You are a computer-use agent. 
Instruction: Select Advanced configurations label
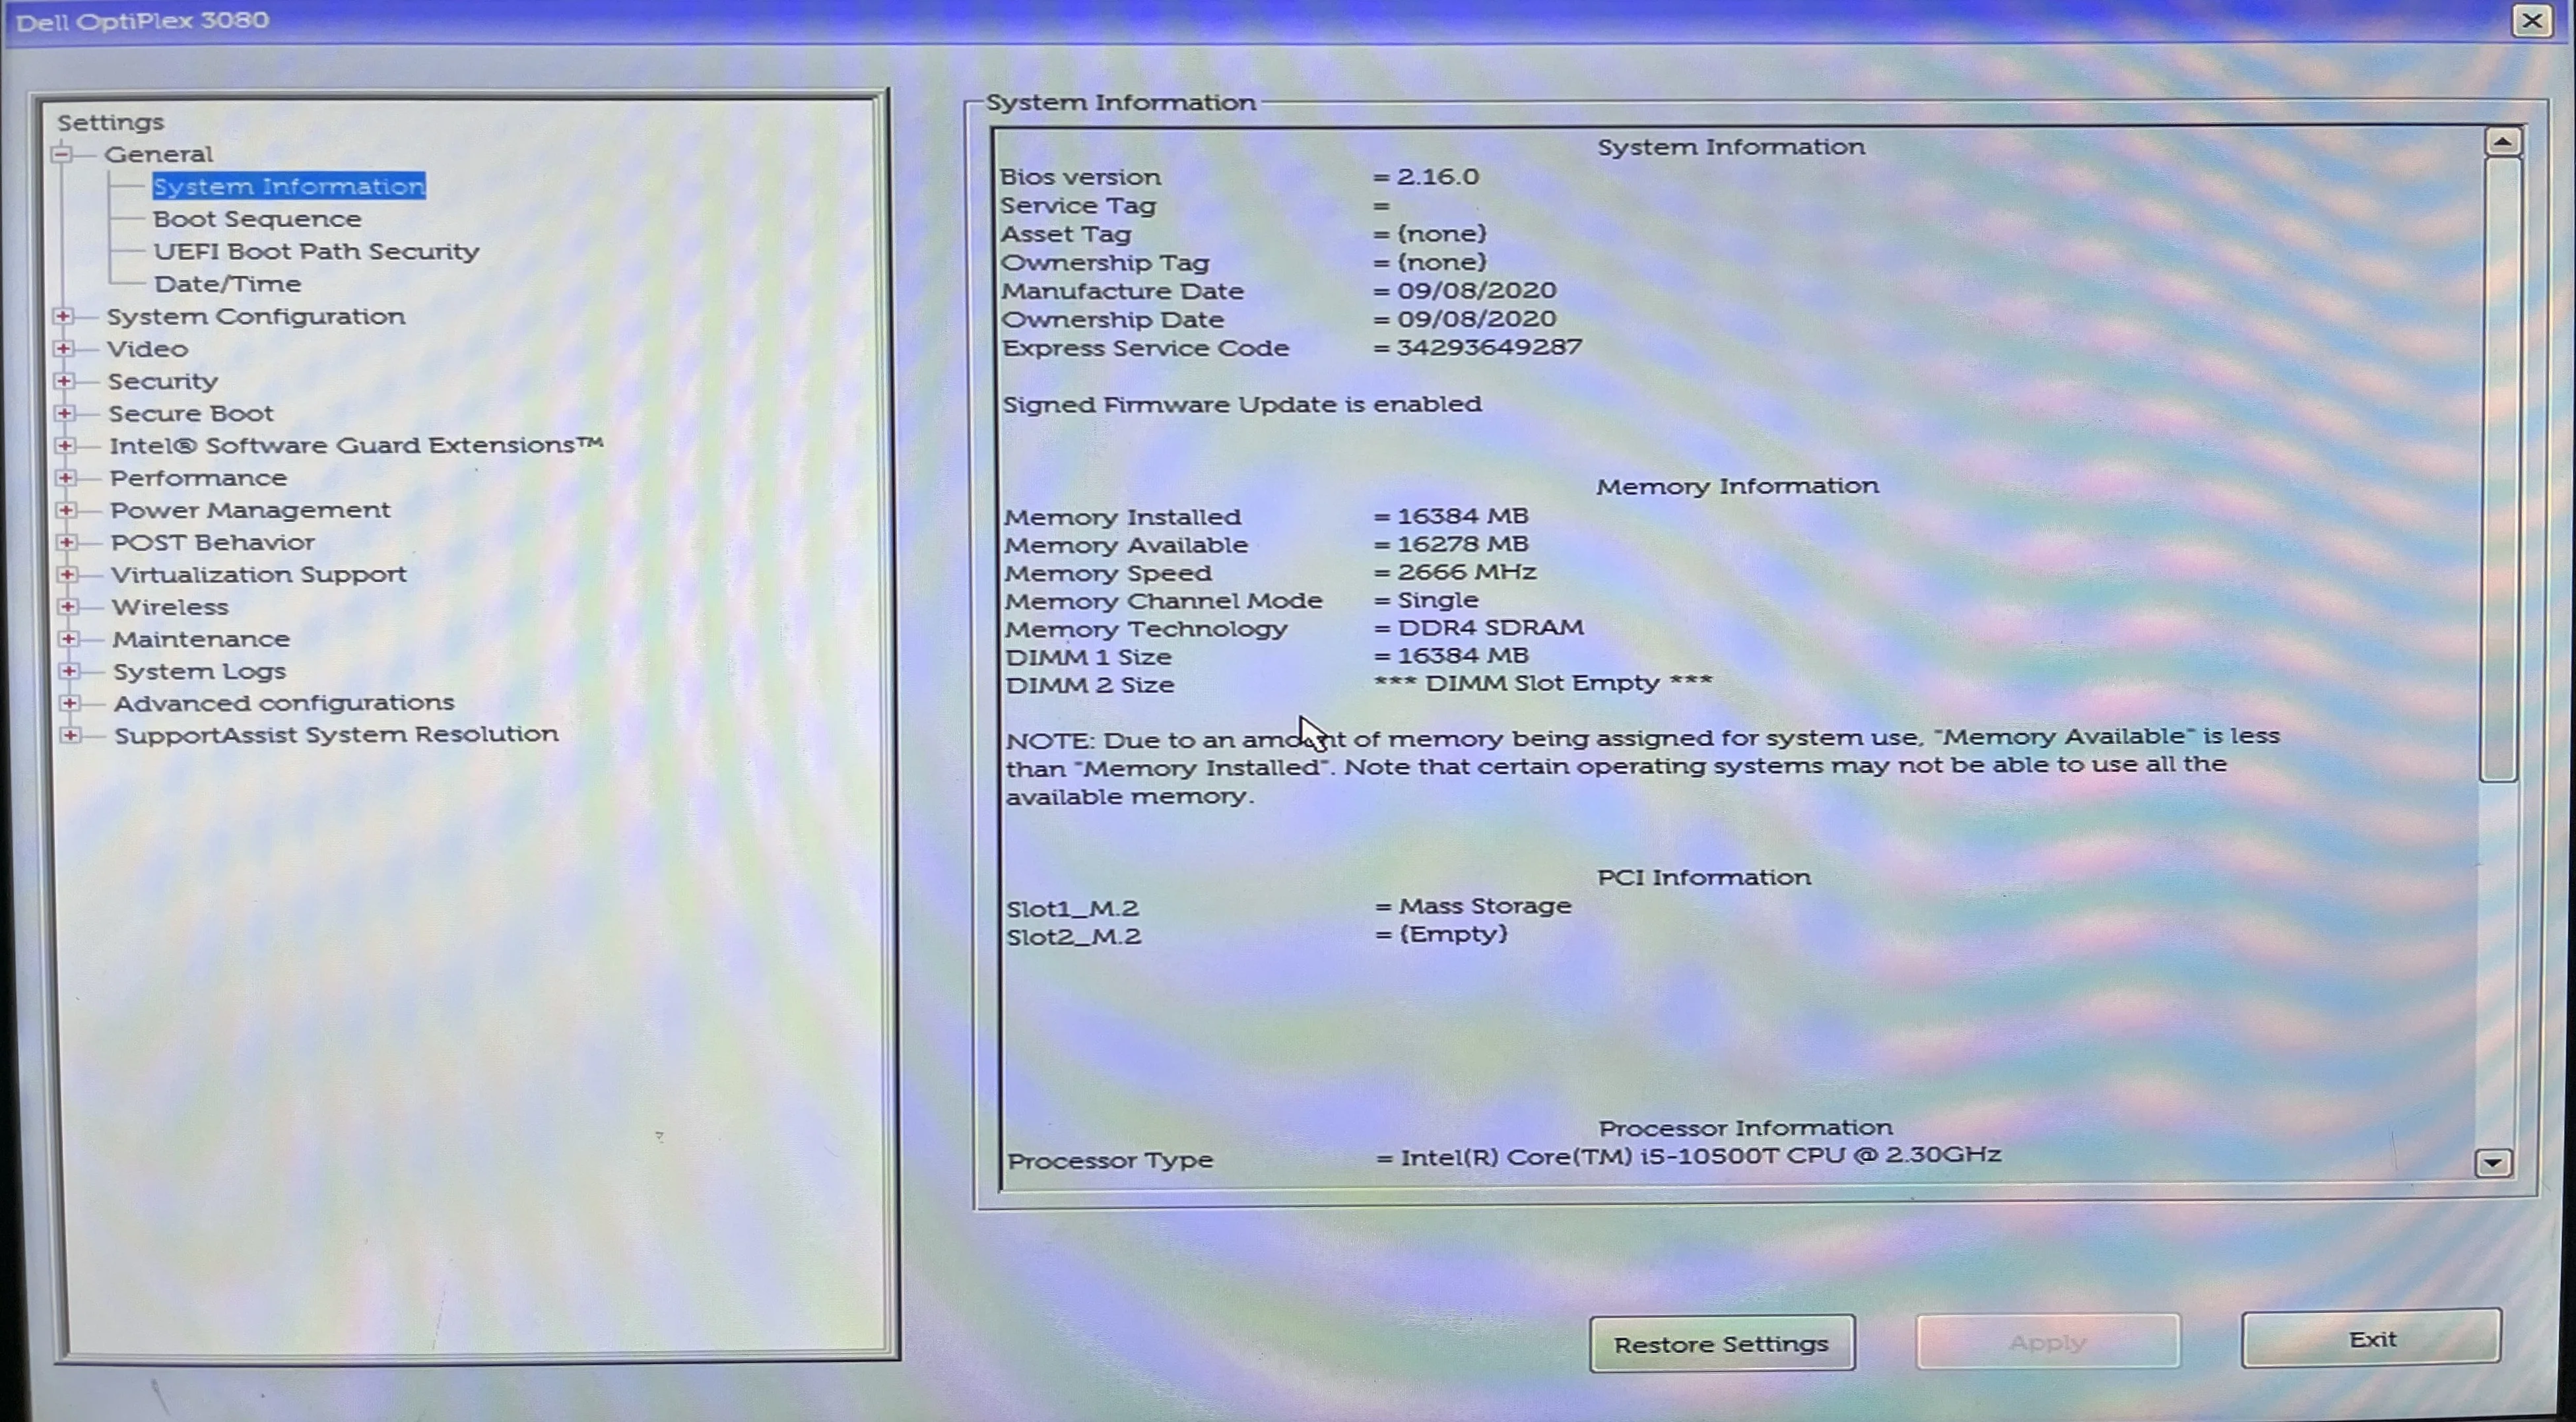pos(284,703)
